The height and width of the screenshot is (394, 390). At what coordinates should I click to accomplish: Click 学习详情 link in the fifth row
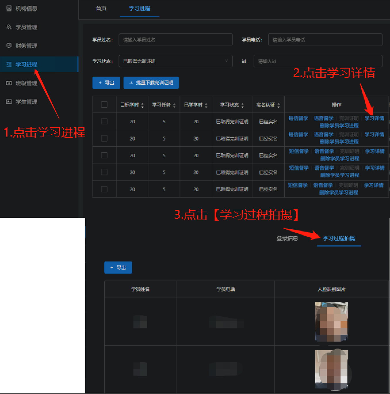tap(374, 185)
